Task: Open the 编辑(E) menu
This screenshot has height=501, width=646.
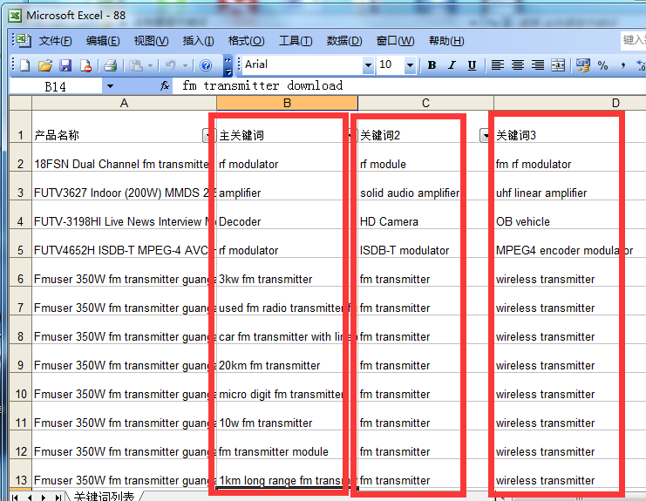Action: tap(103, 41)
